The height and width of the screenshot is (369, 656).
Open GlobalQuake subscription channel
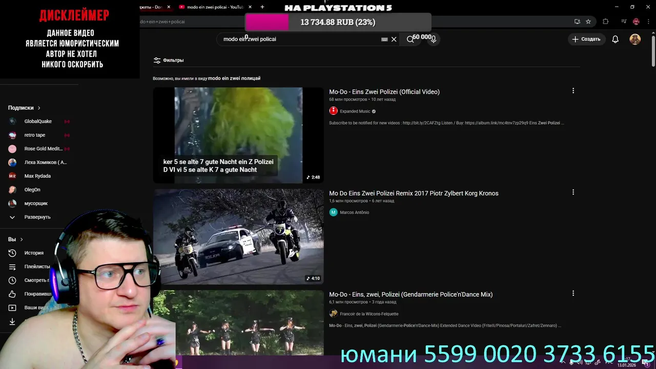pos(38,121)
